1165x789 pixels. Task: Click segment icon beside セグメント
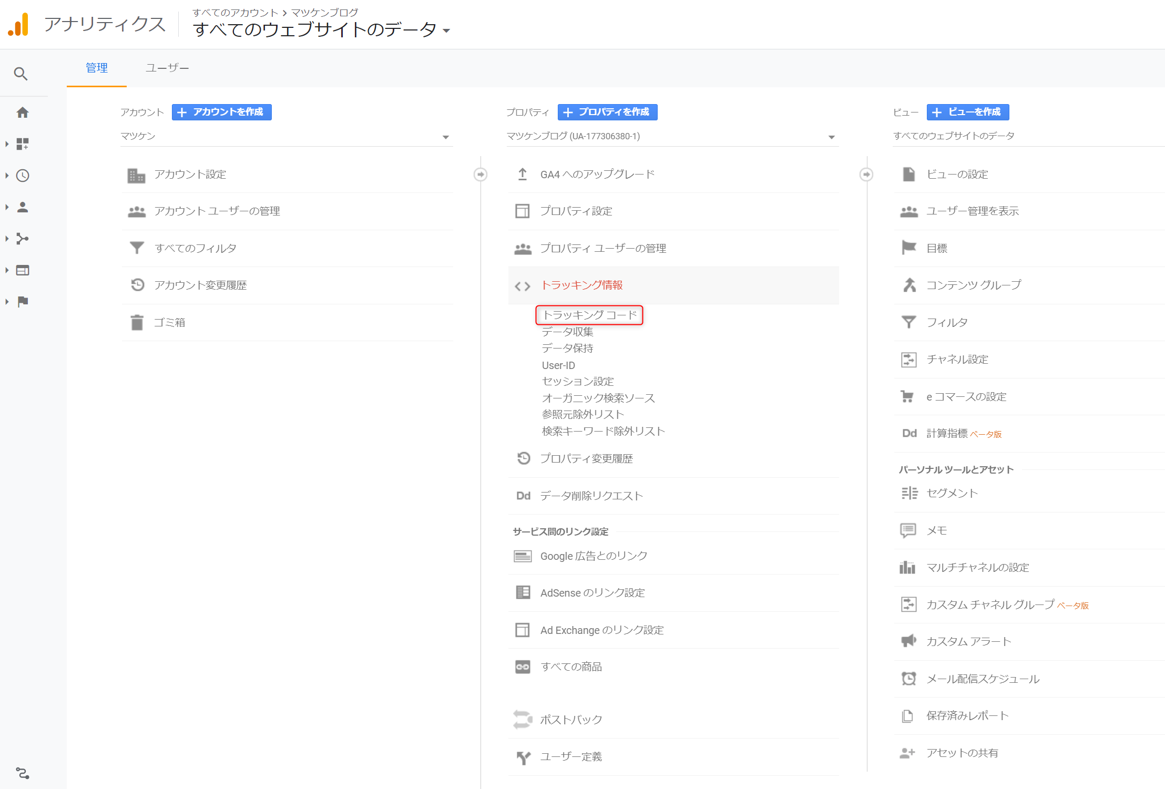point(909,493)
